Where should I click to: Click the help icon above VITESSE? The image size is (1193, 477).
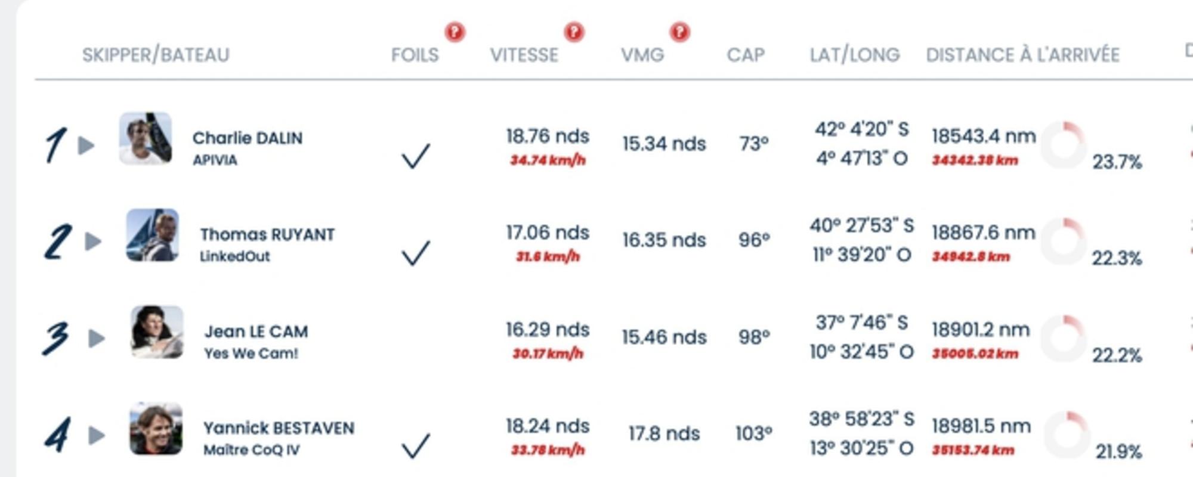(x=574, y=32)
